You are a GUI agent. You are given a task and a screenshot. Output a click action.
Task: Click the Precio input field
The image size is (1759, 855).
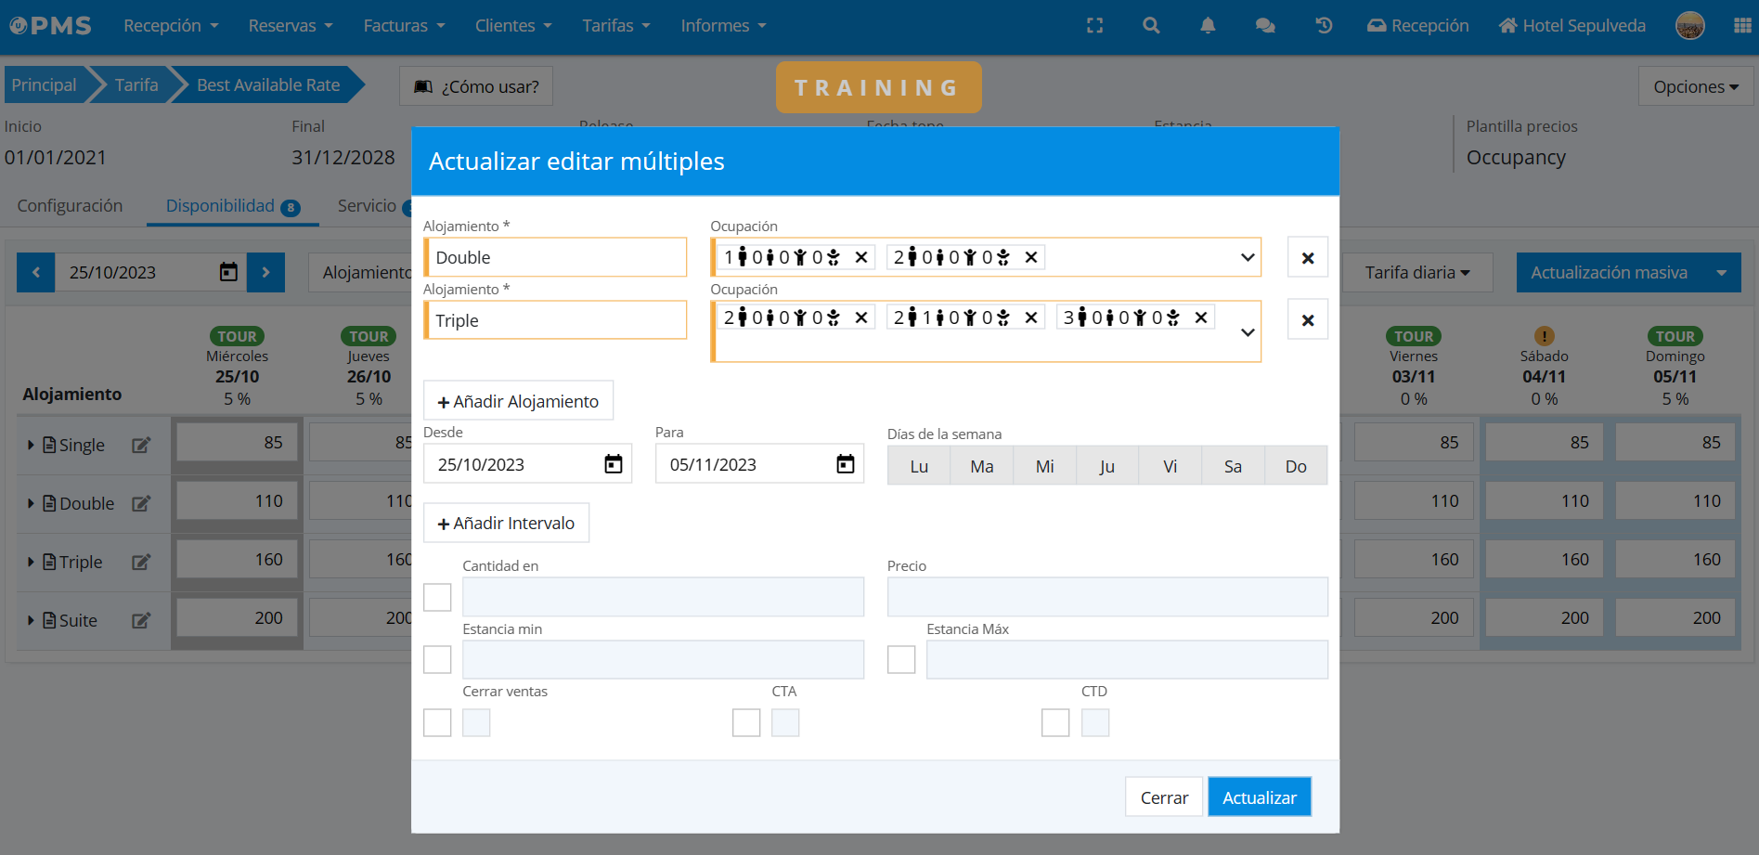coord(1106,597)
